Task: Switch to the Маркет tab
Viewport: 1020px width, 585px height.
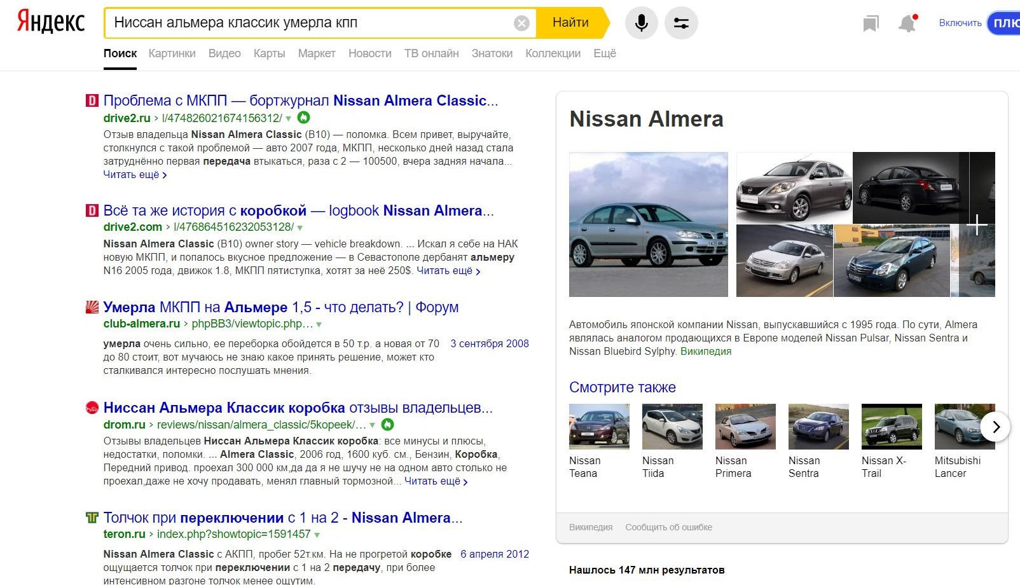Action: click(317, 53)
